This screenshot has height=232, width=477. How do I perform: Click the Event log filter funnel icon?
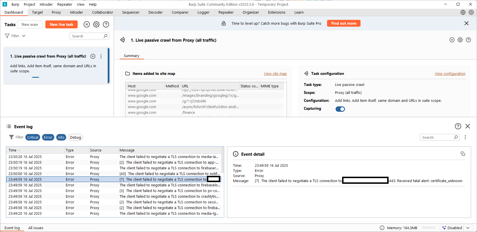(11, 137)
